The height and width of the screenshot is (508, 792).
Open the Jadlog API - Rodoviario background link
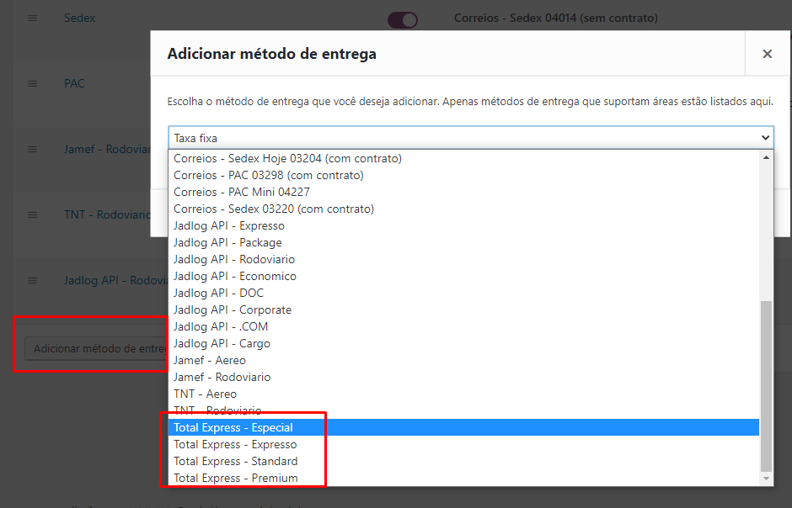pyautogui.click(x=115, y=280)
